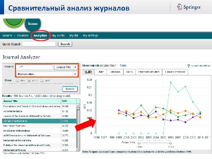Switch to the Percent Not Cited tab
212x159 pixels.
(149, 72)
